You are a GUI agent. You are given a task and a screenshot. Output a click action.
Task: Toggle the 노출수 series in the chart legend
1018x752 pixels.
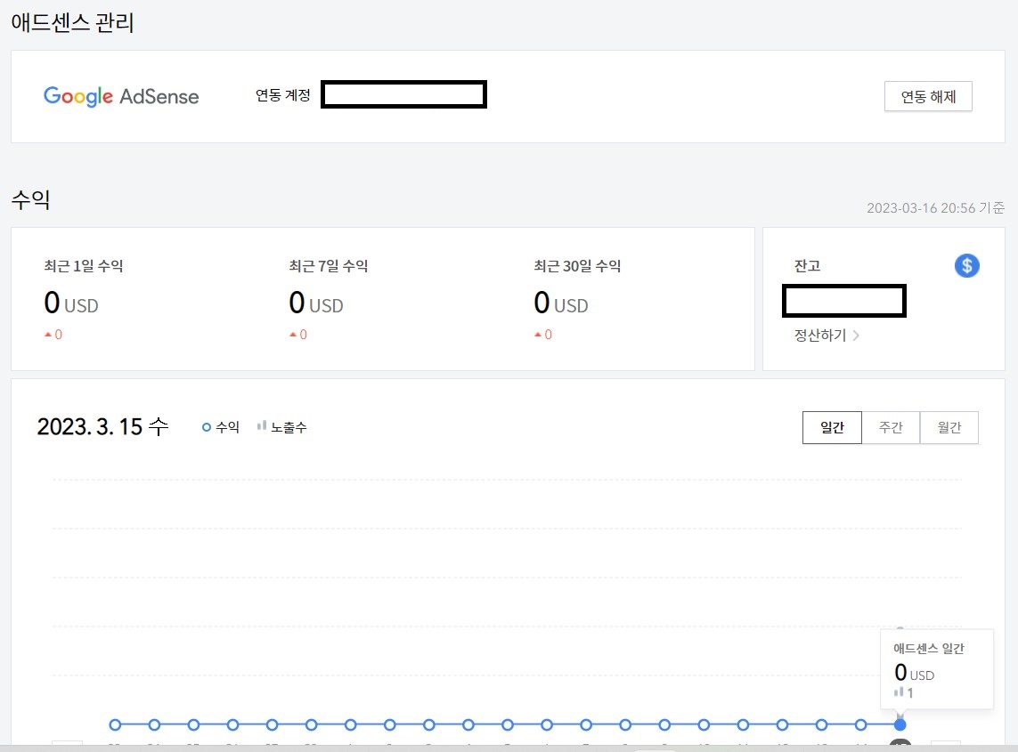tap(283, 426)
